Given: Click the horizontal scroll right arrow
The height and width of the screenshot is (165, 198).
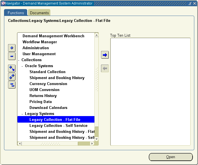Looking at the screenshot, I should (92, 143).
